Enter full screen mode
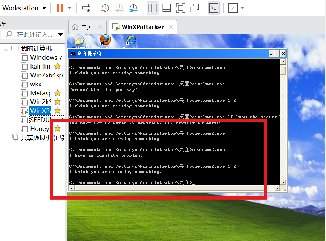Image resolution: width=326 pixels, height=241 pixels. (180, 8)
